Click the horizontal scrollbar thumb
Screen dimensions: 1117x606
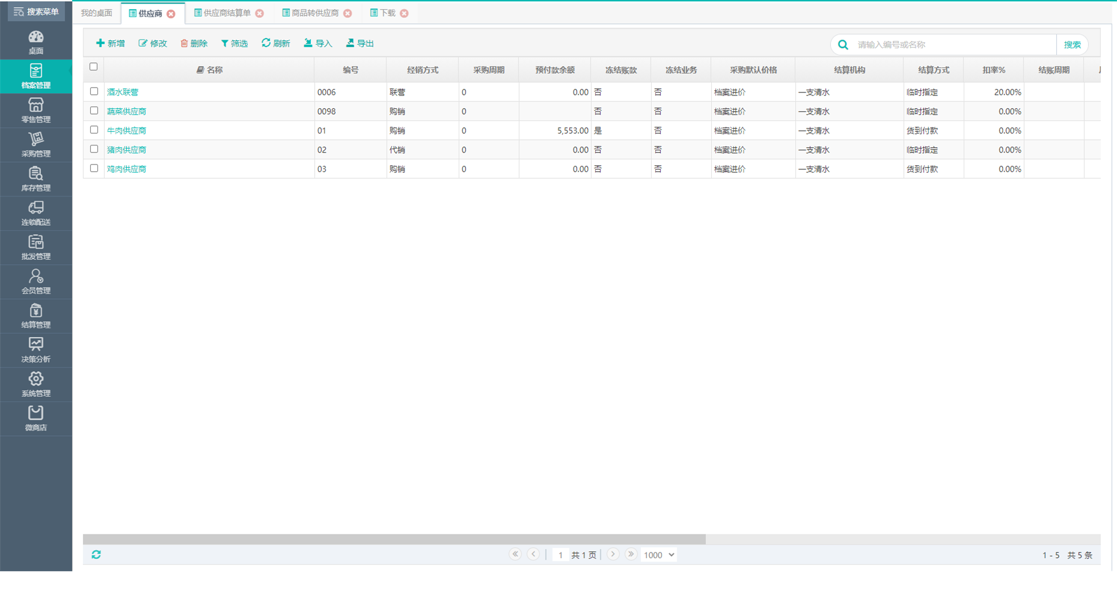click(x=394, y=539)
